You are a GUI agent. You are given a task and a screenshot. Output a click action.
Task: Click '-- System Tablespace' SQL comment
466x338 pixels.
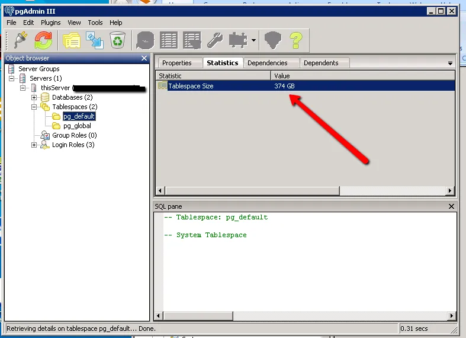click(205, 235)
